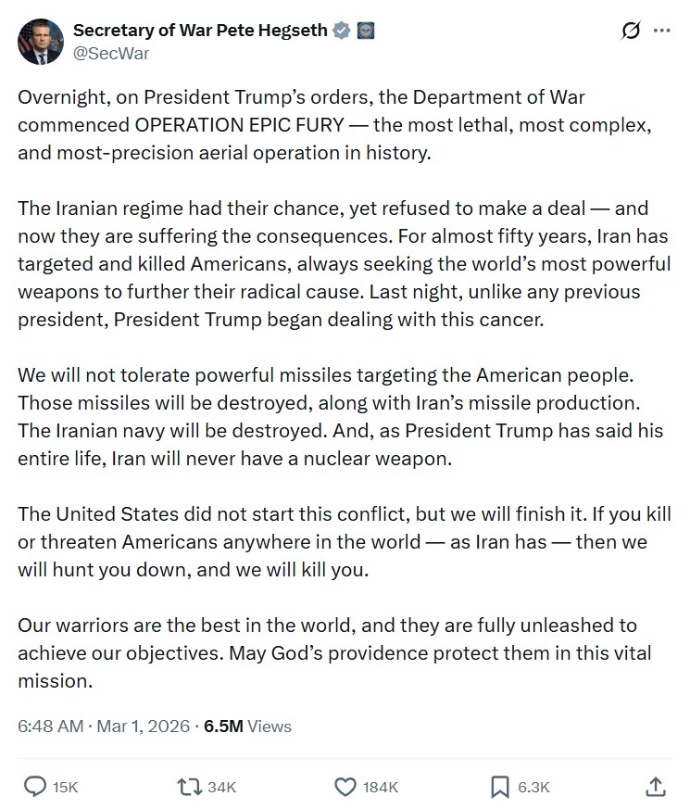Open the author's profile picture

pyautogui.click(x=40, y=42)
